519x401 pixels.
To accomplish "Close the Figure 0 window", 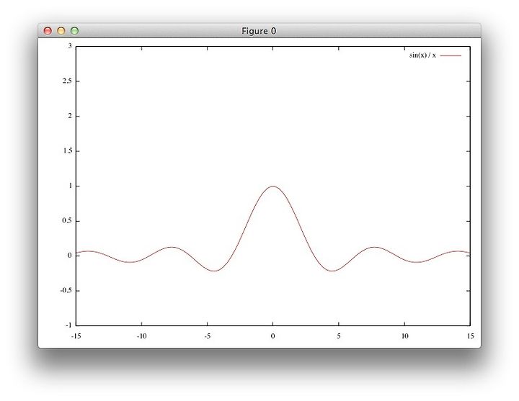I will point(48,31).
